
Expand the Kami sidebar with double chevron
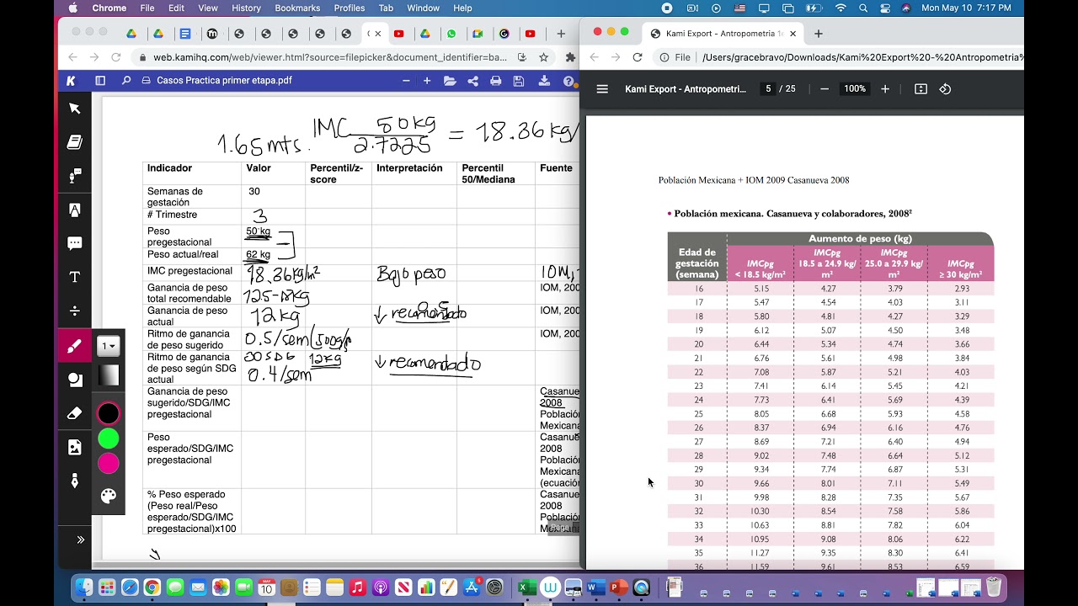81,540
